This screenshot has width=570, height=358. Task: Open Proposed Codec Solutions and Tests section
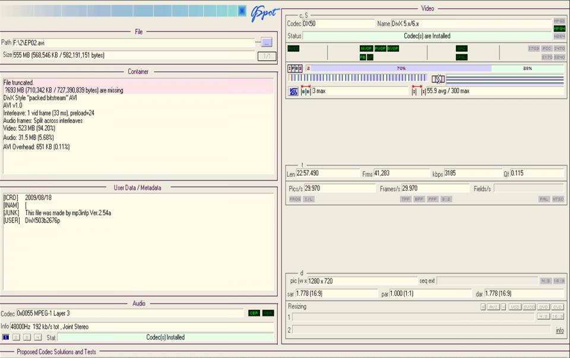click(x=56, y=352)
